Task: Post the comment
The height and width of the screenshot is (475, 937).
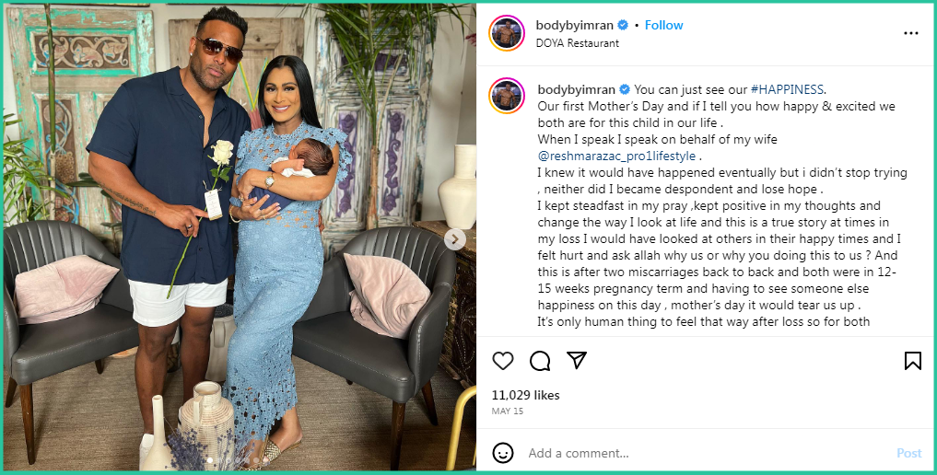Action: pyautogui.click(x=909, y=453)
